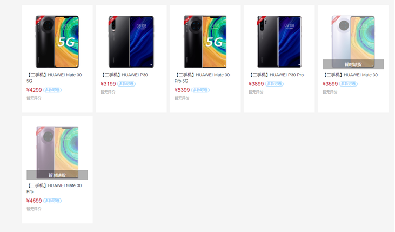The height and width of the screenshot is (232, 395).
Task: Open the silver HUAWEI Mate 30 product image
Action: click(x=353, y=42)
